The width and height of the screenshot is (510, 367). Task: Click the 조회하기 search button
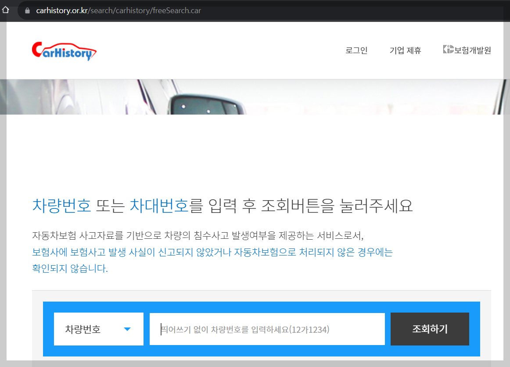pos(430,329)
